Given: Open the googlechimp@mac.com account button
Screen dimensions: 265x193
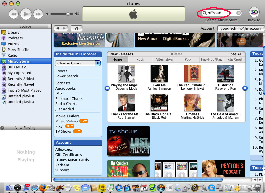Looking at the screenshot, I should 241,28.
